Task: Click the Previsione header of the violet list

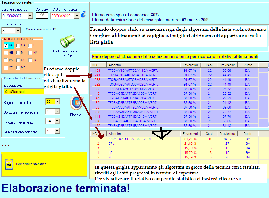Action: pyautogui.click(x=227, y=65)
